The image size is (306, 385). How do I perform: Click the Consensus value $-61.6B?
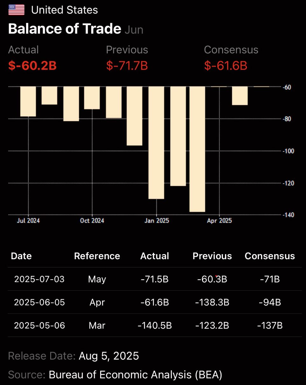(x=226, y=66)
